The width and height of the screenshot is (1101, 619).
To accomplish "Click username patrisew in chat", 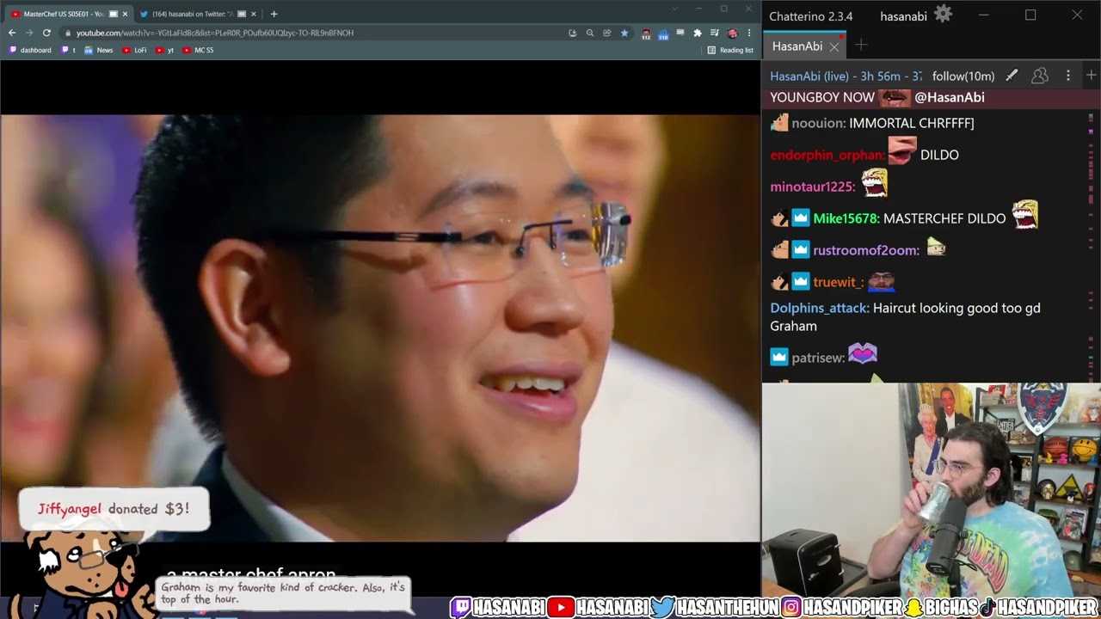I will pos(818,358).
